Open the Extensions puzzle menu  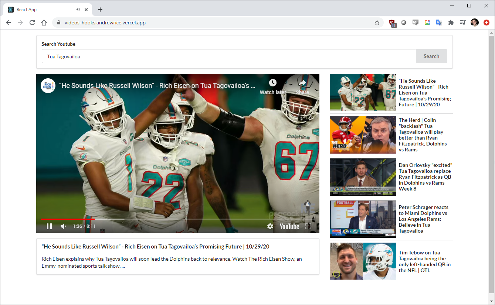(x=451, y=23)
